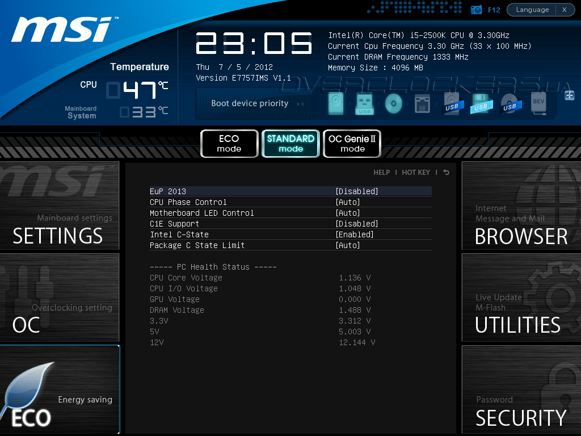Click the 12V reading 12.144 V
Screen dimensions: 581x436
click(357, 342)
